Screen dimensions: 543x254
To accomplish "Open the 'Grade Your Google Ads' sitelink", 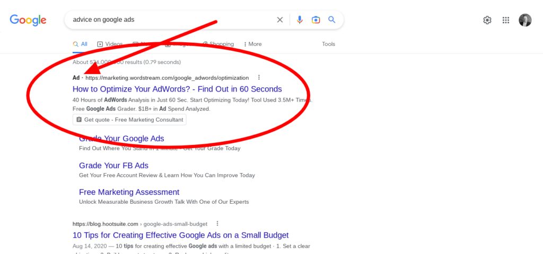I will pos(121,139).
